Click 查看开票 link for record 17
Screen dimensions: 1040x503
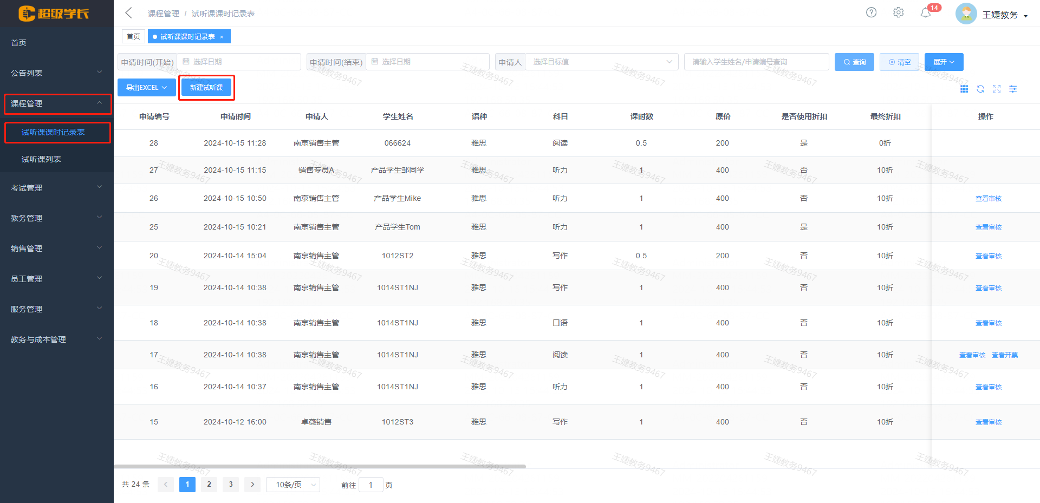1005,355
